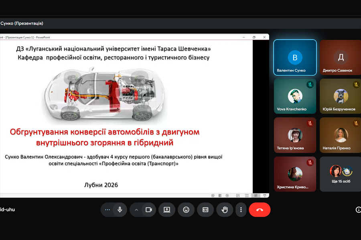This screenshot has height=240, width=361.
Task: Turn on closed captions
Action: (205, 210)
